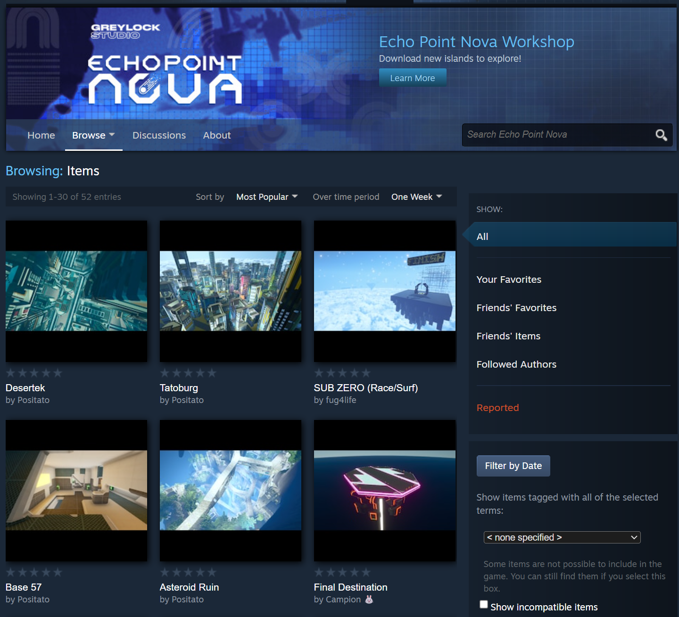Open the Base 57 item title
The image size is (679, 617).
point(24,587)
